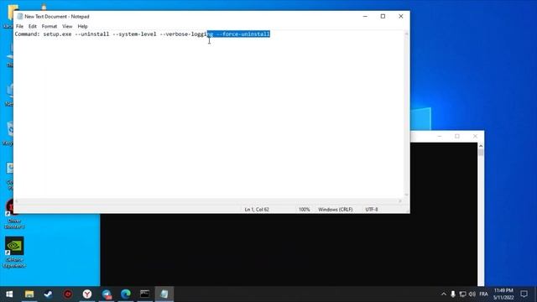Image resolution: width=537 pixels, height=302 pixels.
Task: Open the network tray icon
Action: pyautogui.click(x=462, y=294)
